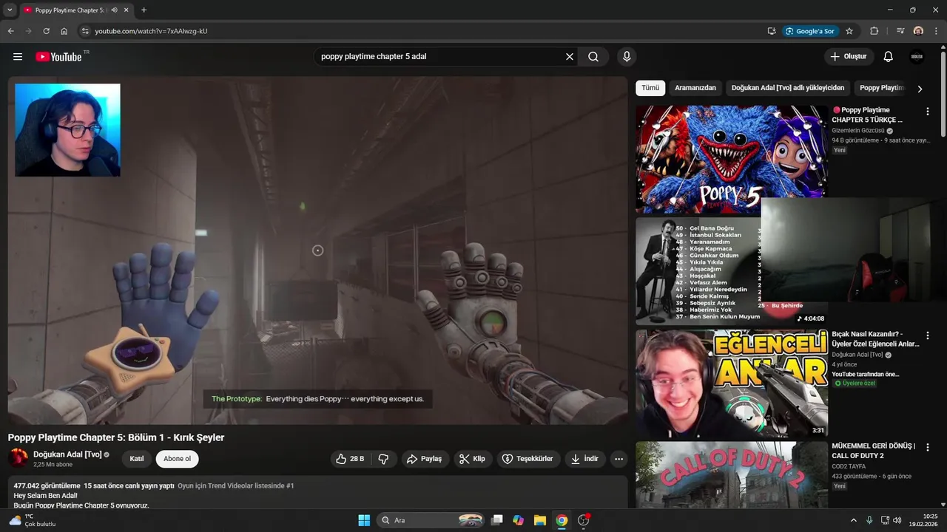The height and width of the screenshot is (532, 947).
Task: Open the MÜKEMMEL GERİ DÖNÜŞ video title
Action: tap(874, 451)
